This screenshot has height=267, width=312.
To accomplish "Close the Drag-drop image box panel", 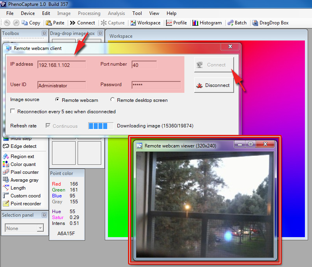I will (x=100, y=34).
